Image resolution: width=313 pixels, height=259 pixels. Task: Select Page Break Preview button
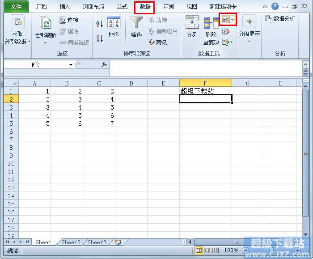(x=216, y=251)
